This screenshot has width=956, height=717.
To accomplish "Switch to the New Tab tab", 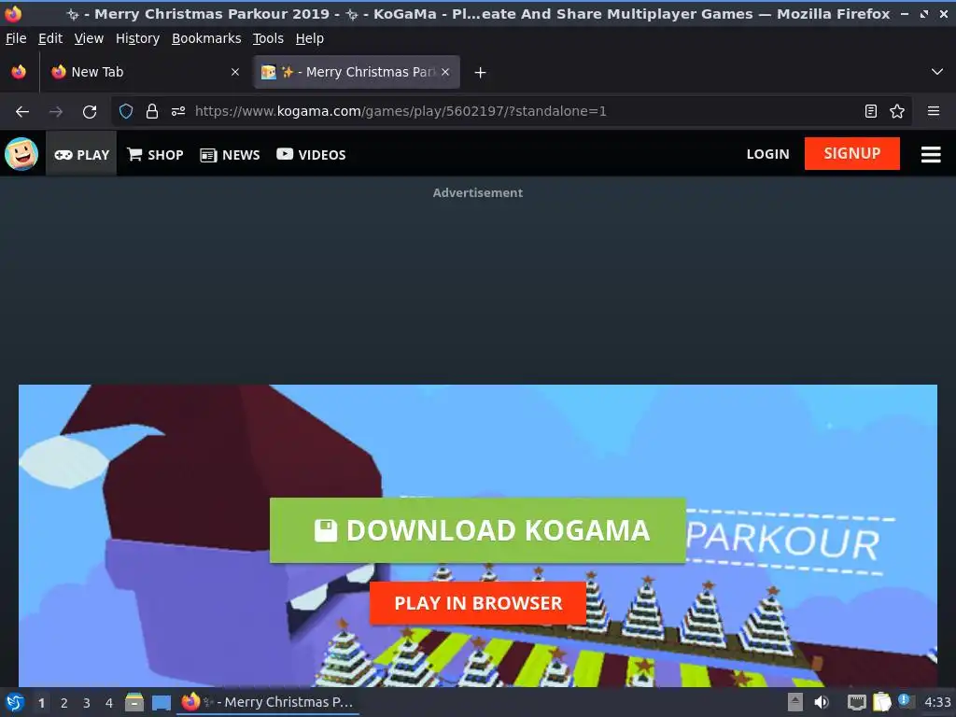I will point(145,72).
